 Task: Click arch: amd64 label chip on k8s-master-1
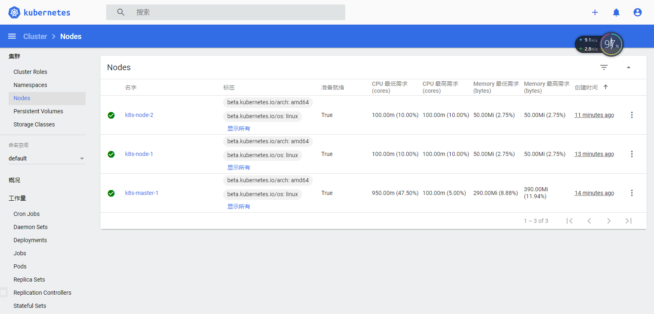(x=268, y=180)
